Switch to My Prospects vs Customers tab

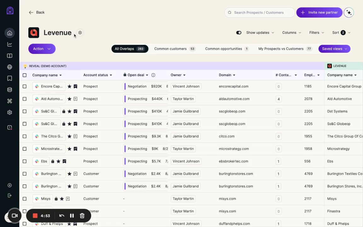tap(285, 49)
